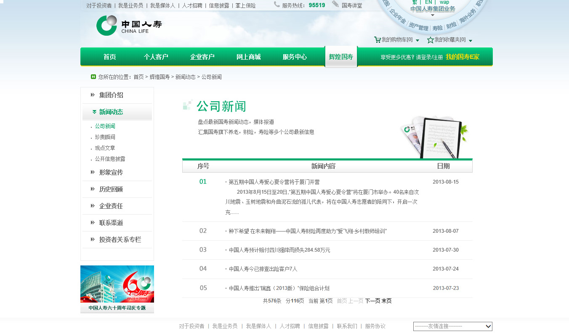
Task: Open the dropdown arrow beside 我的收藏夹
Action: point(471,41)
